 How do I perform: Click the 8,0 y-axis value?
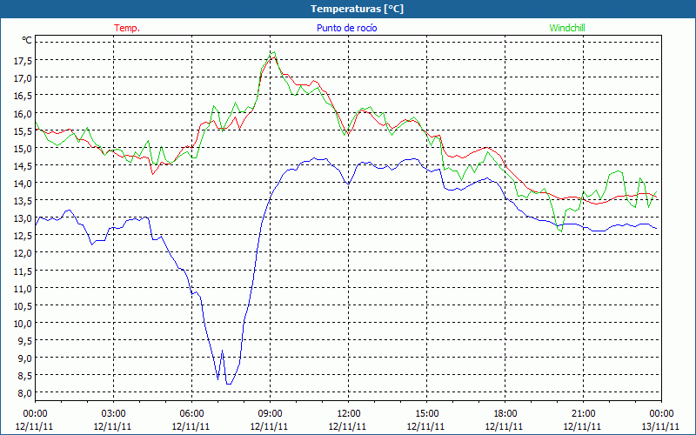point(24,393)
